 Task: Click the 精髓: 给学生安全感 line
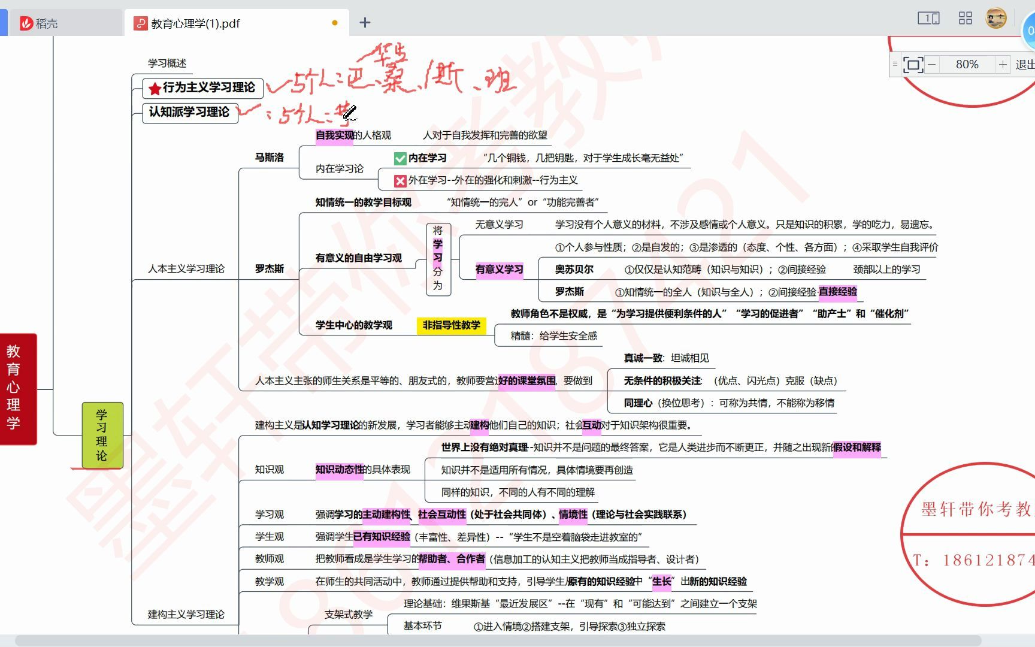pos(554,335)
